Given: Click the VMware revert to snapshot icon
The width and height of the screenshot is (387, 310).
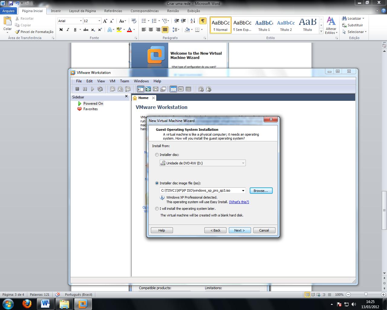Looking at the screenshot, I should click(120, 89).
